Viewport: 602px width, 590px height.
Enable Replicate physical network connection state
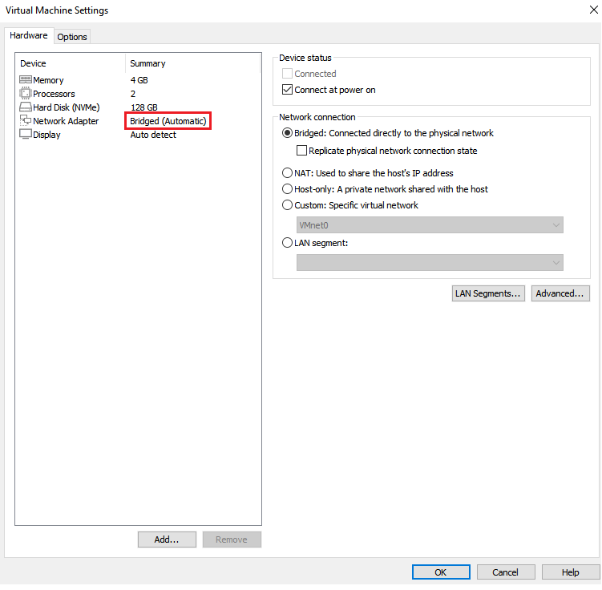tap(302, 151)
